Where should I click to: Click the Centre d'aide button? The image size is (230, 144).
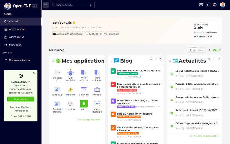pos(21,99)
